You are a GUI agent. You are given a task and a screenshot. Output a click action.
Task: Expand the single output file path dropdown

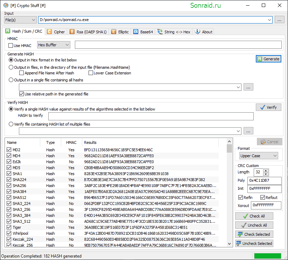coord(238,87)
